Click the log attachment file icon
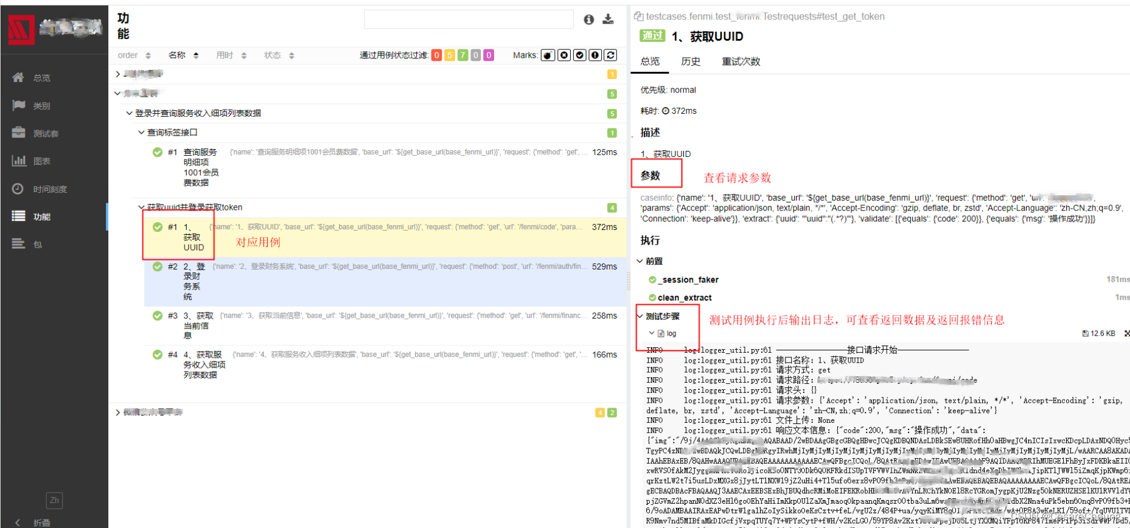The width and height of the screenshot is (1130, 528). pyautogui.click(x=661, y=333)
